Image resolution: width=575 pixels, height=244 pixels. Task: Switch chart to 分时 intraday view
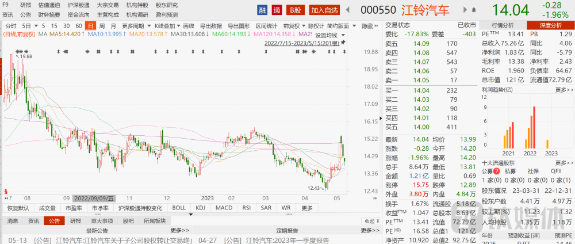pyautogui.click(x=11, y=26)
